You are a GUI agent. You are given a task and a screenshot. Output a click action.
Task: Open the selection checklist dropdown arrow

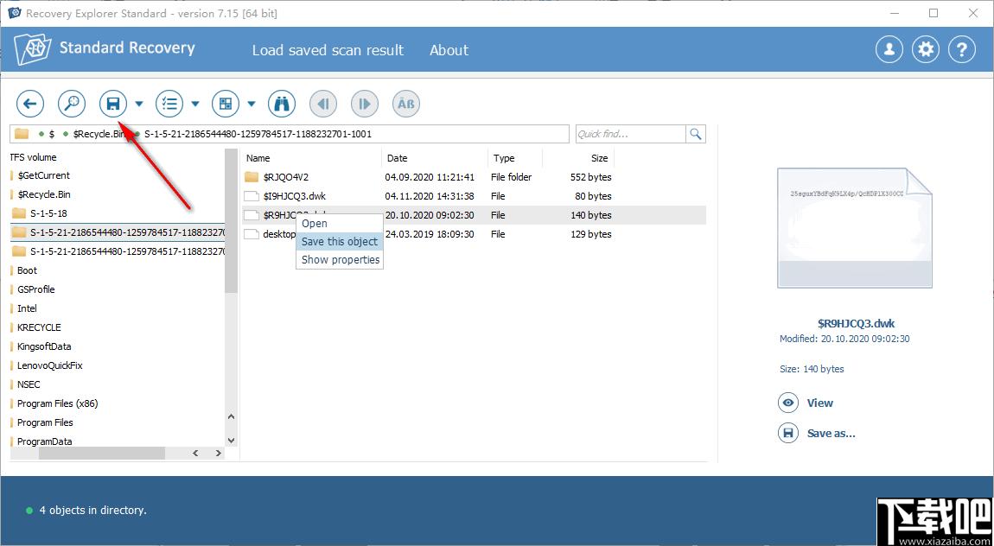pos(195,104)
